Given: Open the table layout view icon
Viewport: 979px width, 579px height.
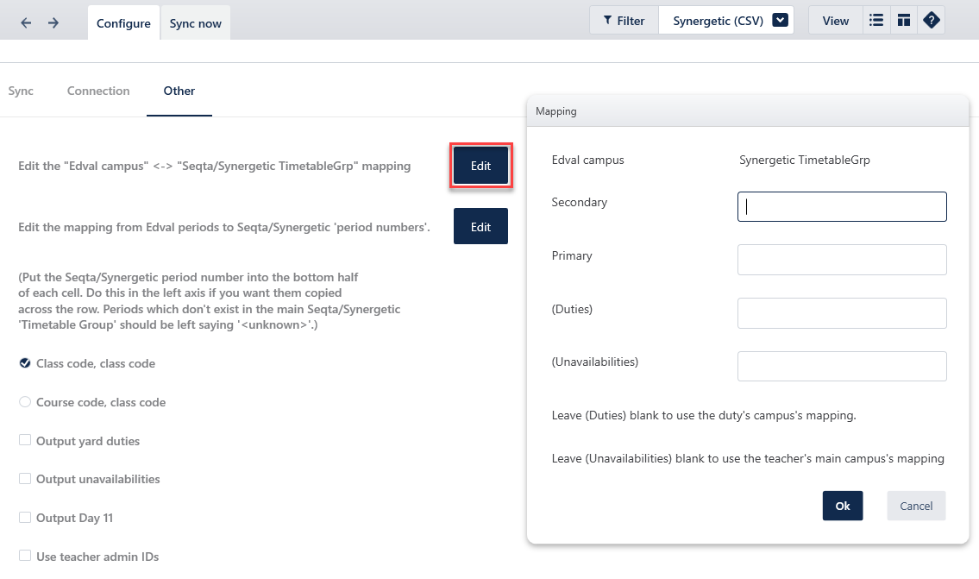Looking at the screenshot, I should (x=903, y=21).
